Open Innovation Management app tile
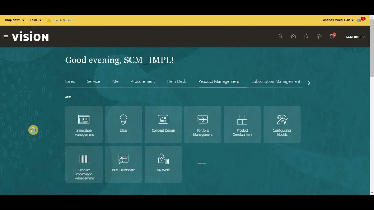 tap(84, 125)
